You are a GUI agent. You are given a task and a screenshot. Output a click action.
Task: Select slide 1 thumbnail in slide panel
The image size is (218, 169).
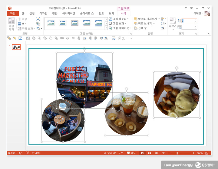pos(16,47)
